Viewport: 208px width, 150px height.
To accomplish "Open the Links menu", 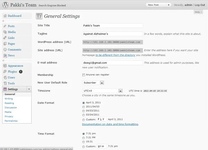I will 11,38.
